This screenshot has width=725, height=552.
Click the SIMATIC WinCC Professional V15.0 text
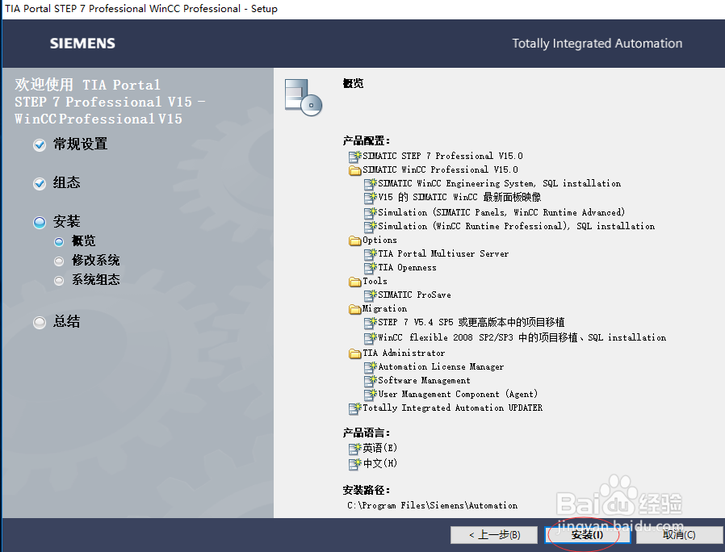click(x=440, y=169)
